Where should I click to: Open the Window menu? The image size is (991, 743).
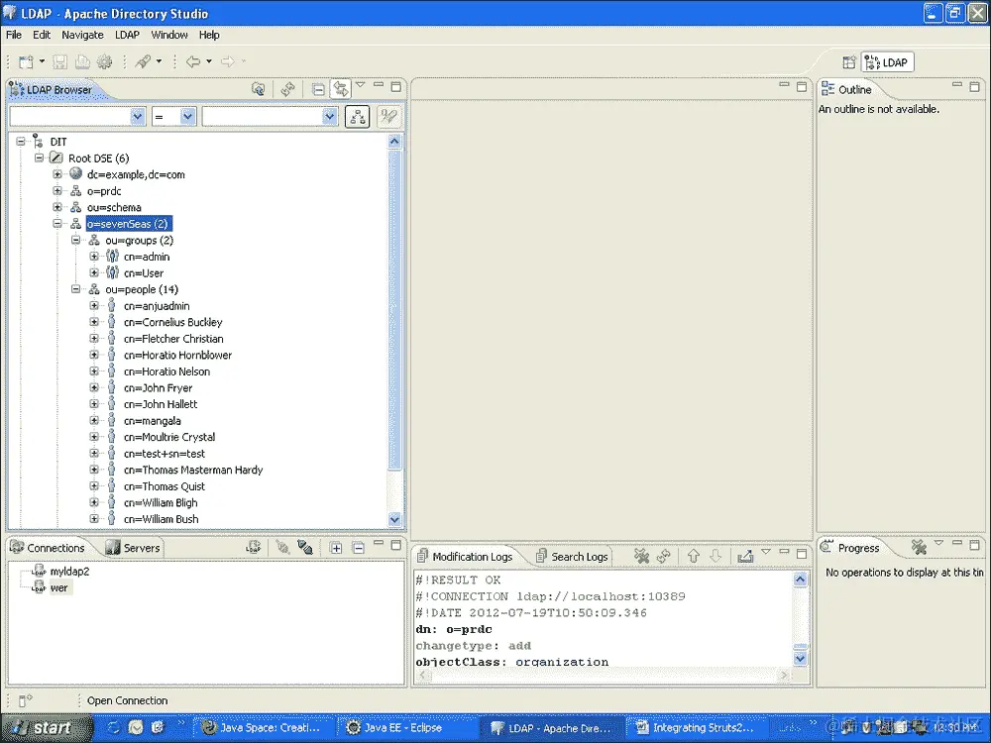(169, 35)
